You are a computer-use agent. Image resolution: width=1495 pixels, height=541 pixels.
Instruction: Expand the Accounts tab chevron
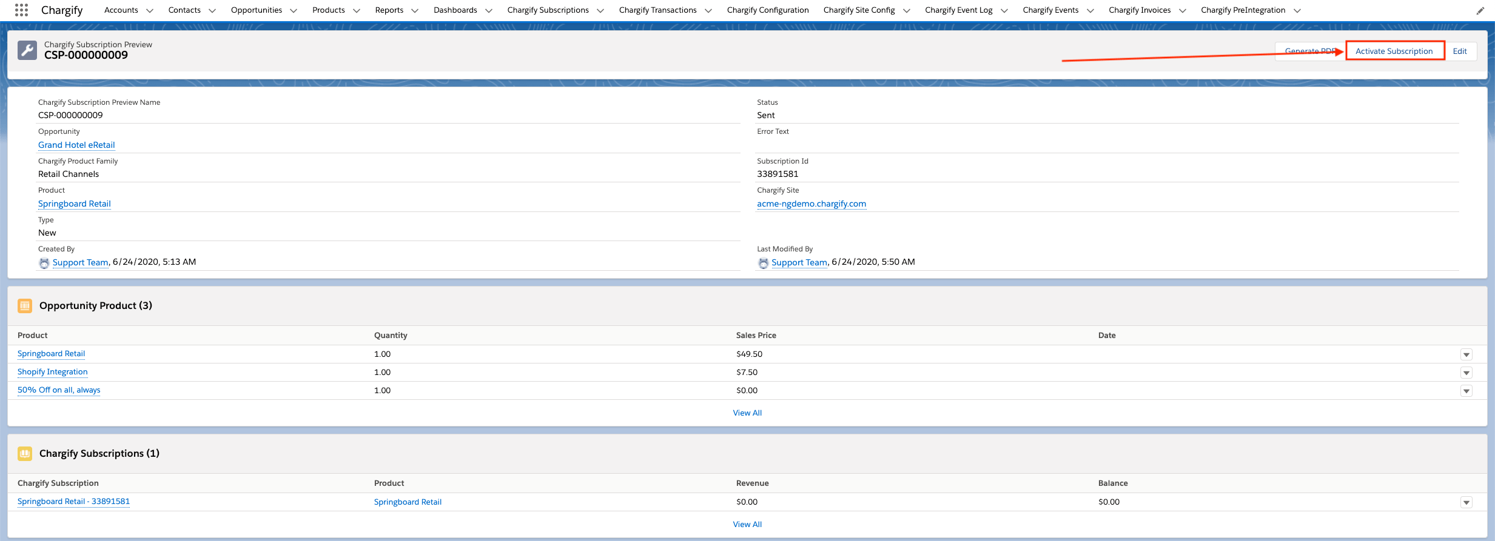(x=150, y=10)
